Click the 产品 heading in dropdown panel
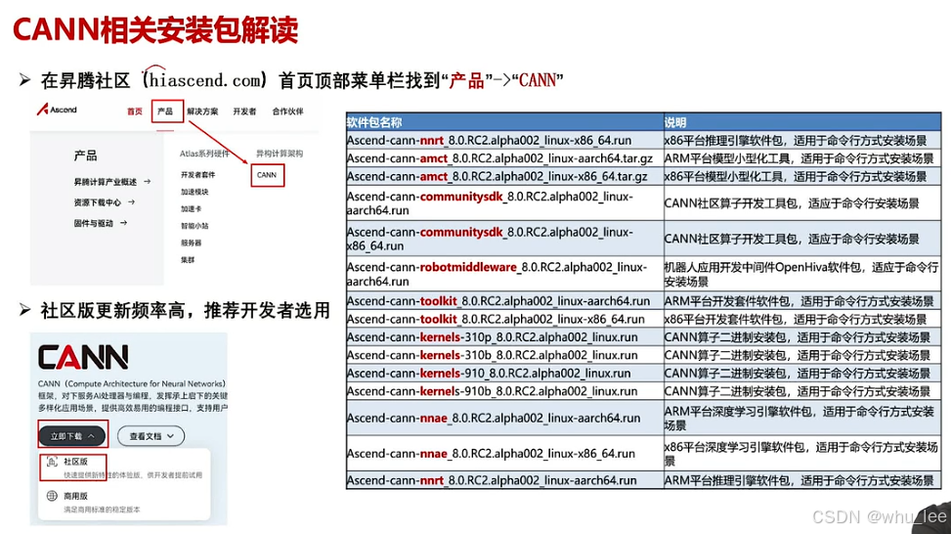Screen dimensions: 951x534 [85, 156]
